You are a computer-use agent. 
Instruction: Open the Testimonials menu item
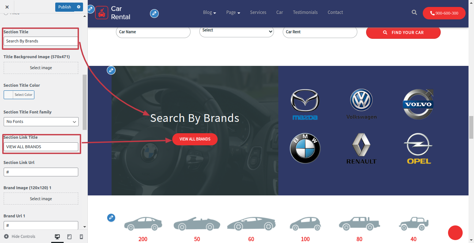click(305, 12)
